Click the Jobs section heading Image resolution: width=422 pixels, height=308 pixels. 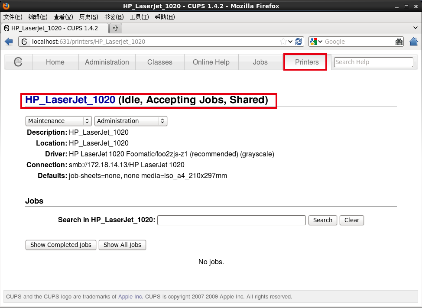coord(34,201)
